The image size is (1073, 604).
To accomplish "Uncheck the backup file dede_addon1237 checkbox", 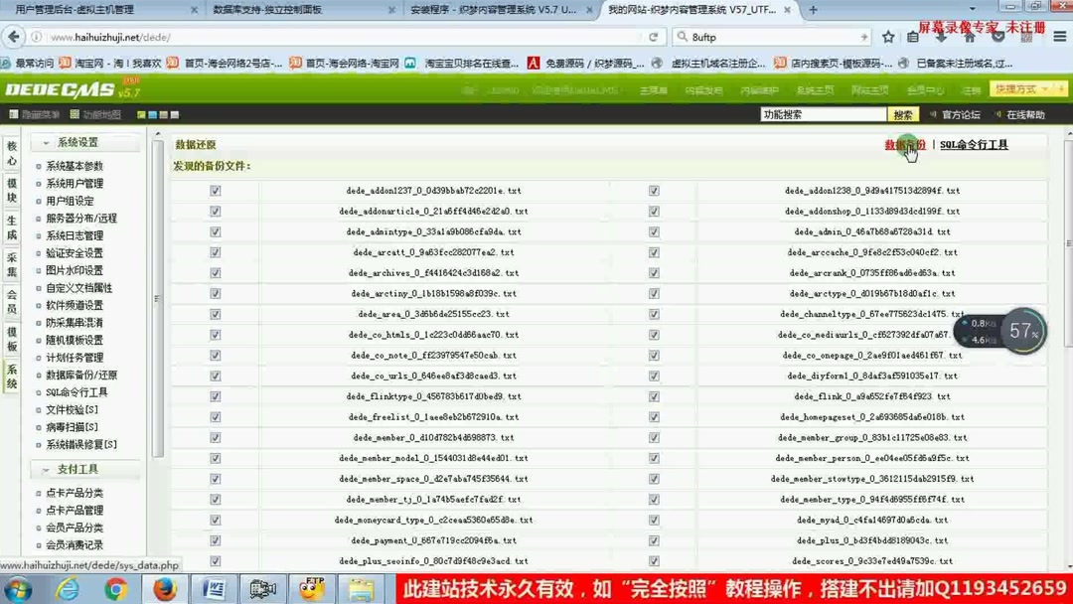I will (x=215, y=190).
